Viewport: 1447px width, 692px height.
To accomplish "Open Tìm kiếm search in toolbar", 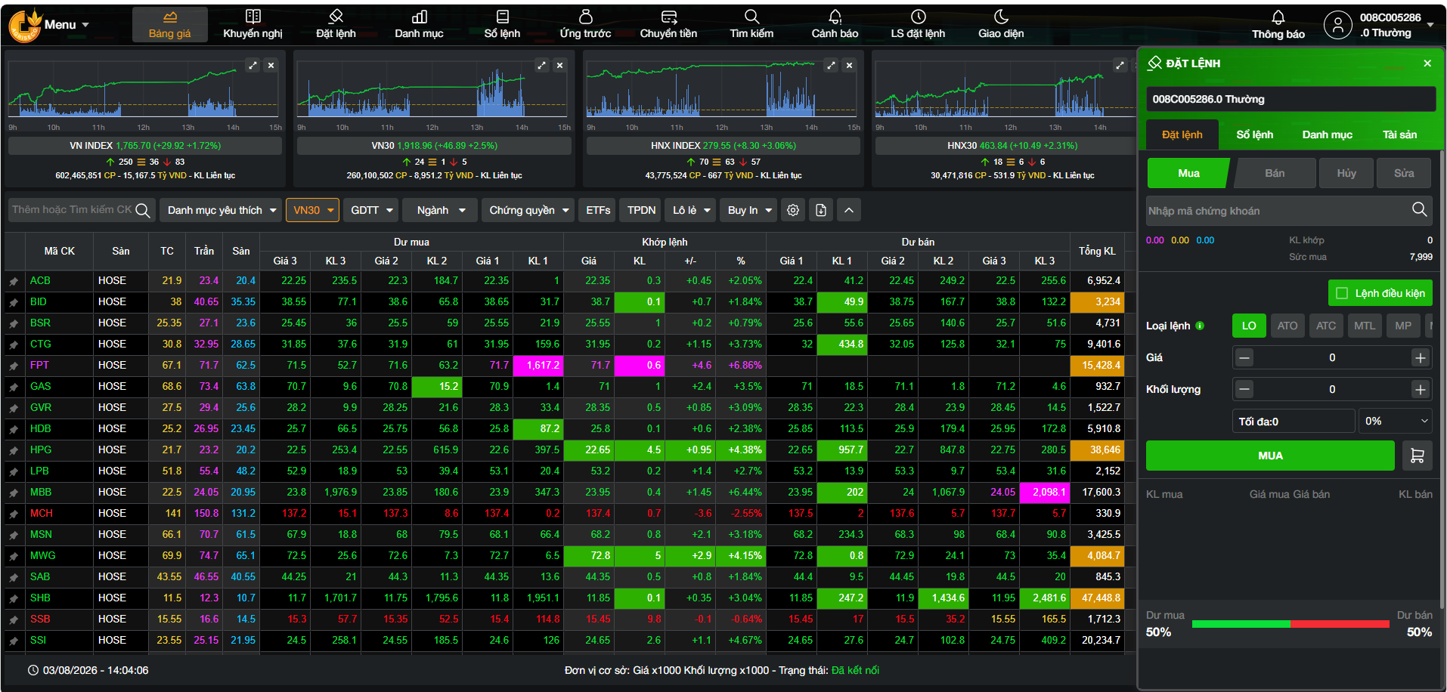I will (x=751, y=24).
